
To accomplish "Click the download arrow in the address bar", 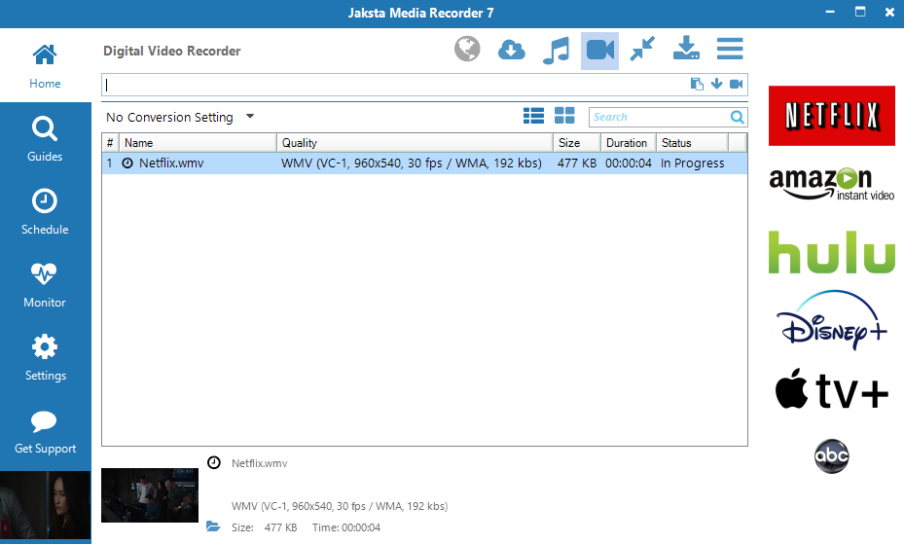I will point(716,84).
